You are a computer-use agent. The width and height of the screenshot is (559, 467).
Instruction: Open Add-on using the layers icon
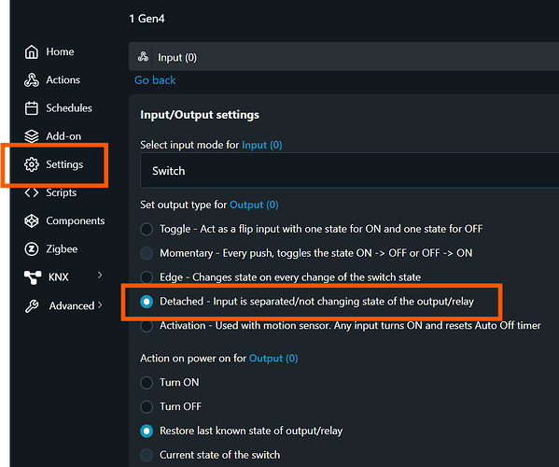(x=32, y=136)
